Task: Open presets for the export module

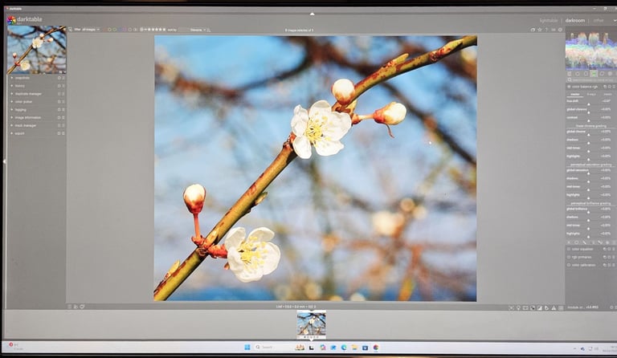Action: [63, 133]
